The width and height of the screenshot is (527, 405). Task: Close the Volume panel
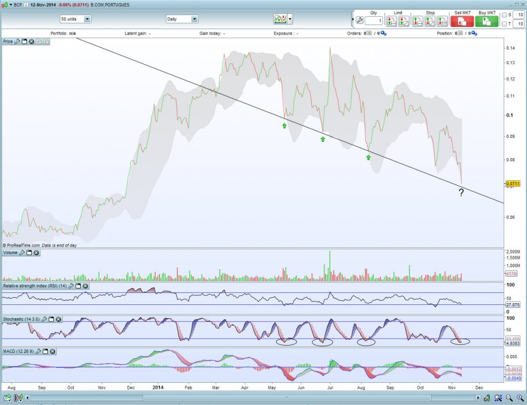pos(36,253)
